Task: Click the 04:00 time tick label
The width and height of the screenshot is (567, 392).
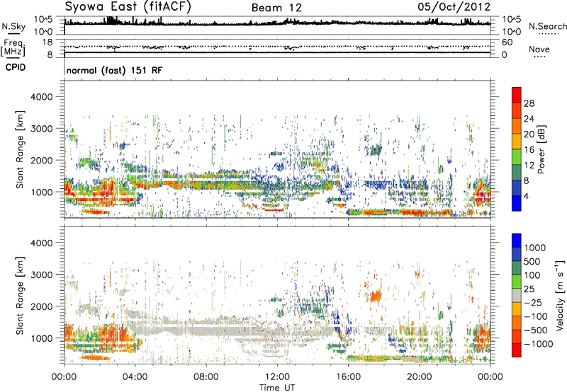Action: point(135,377)
